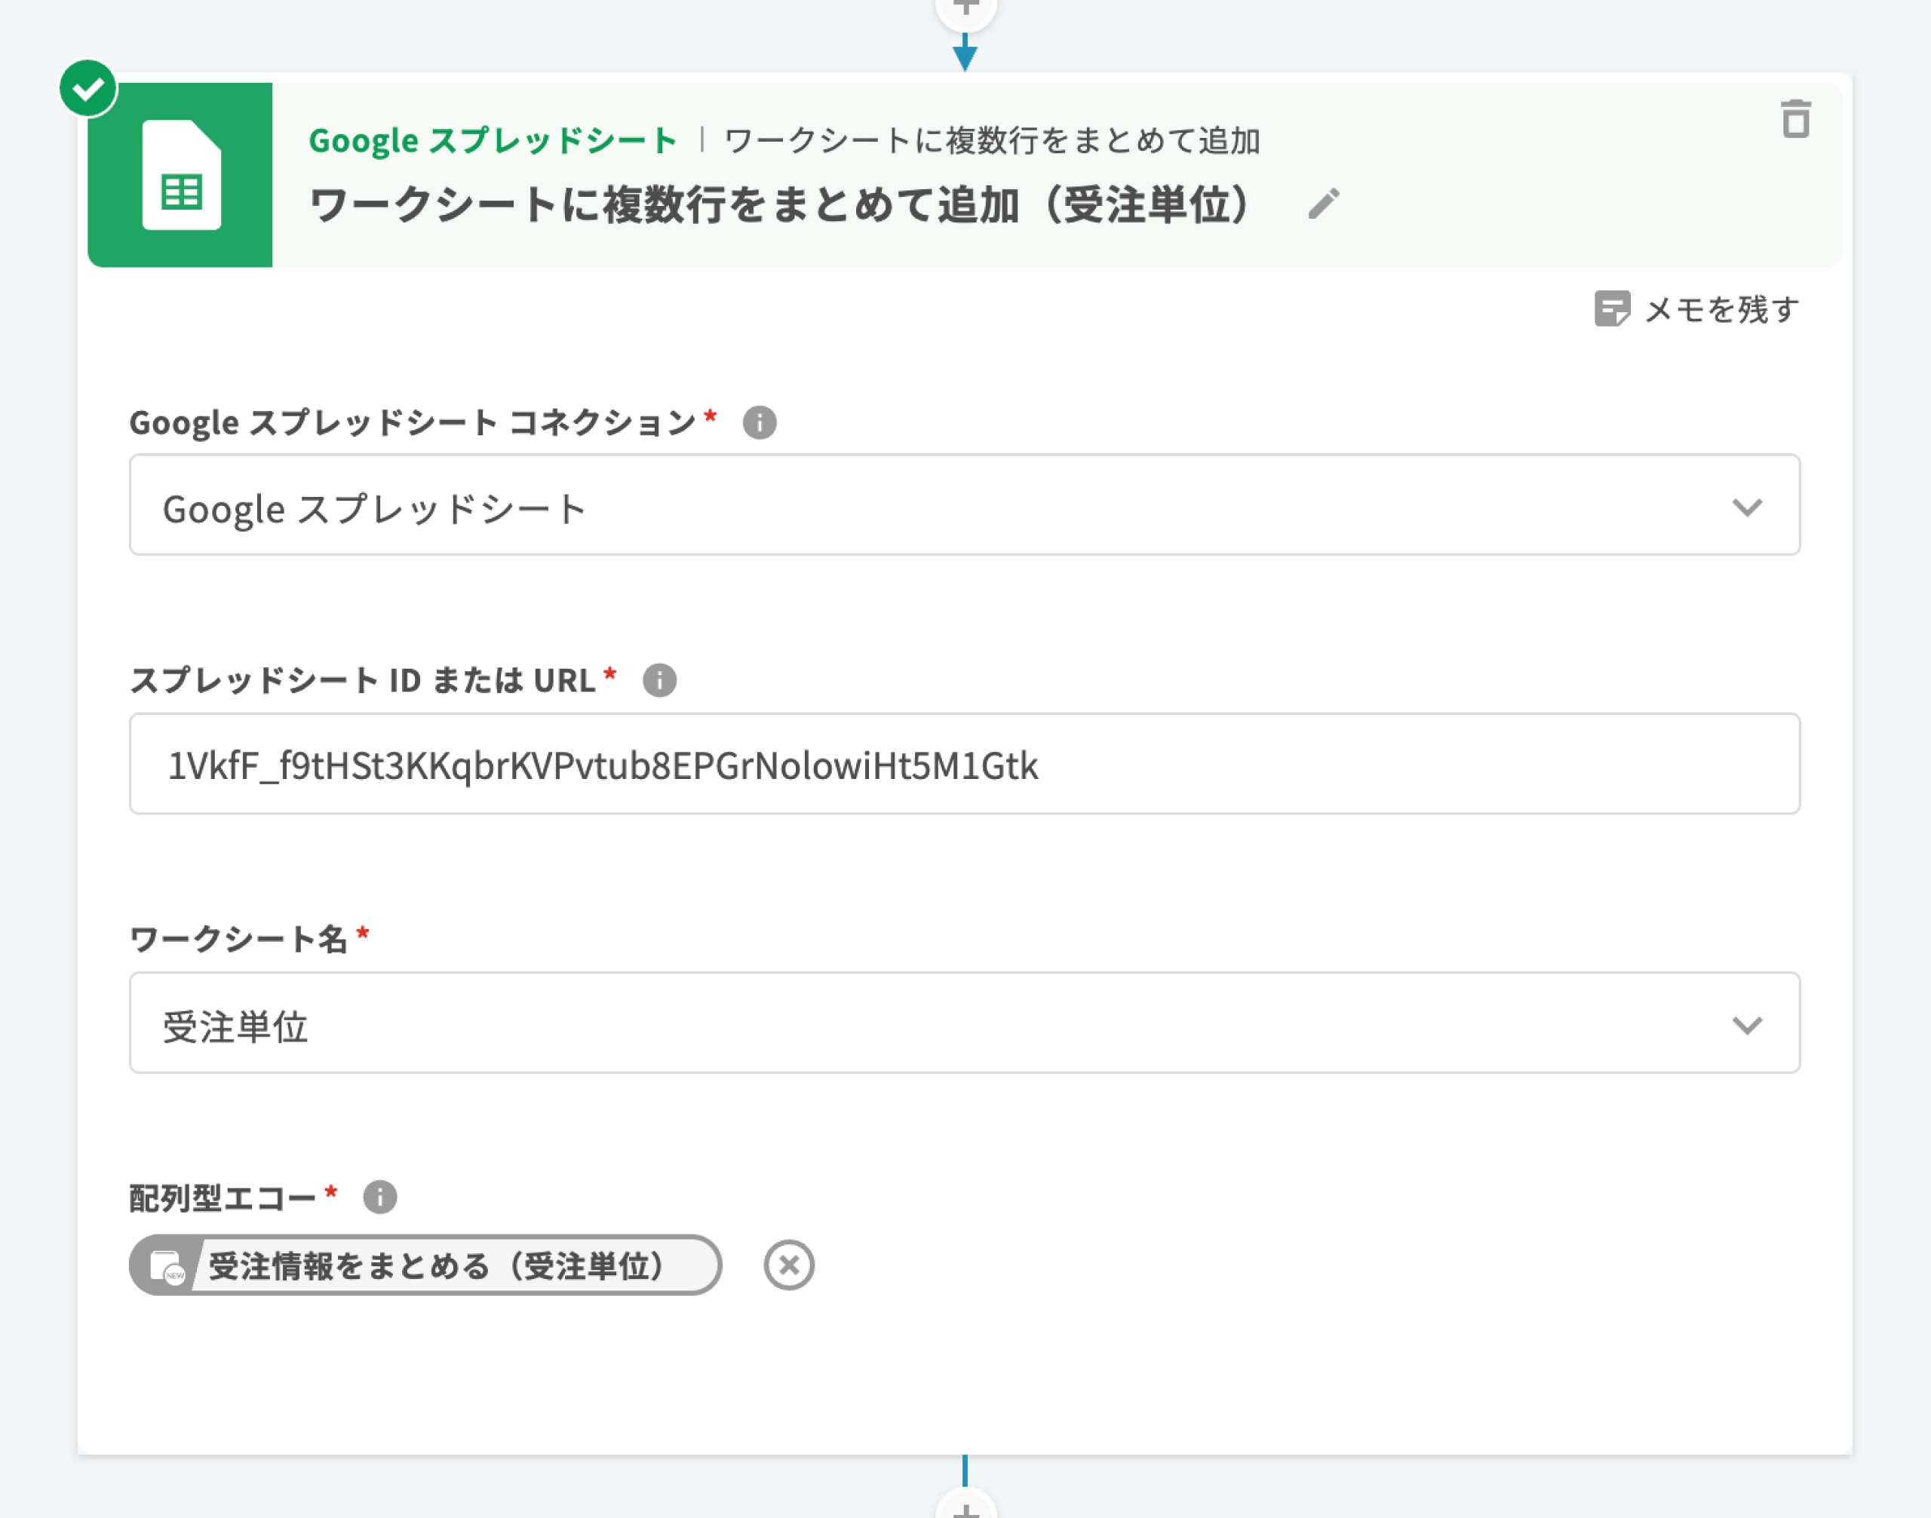Click the Google Sheets app icon
The image size is (1931, 1518).
coord(180,175)
